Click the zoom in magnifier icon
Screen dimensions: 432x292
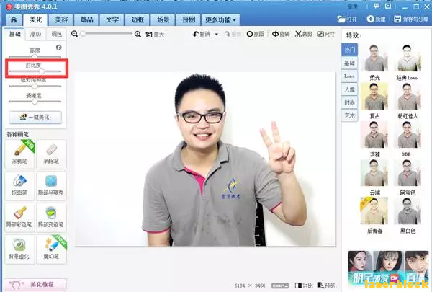[x=138, y=34]
